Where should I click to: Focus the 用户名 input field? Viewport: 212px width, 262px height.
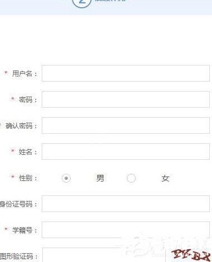(126, 73)
